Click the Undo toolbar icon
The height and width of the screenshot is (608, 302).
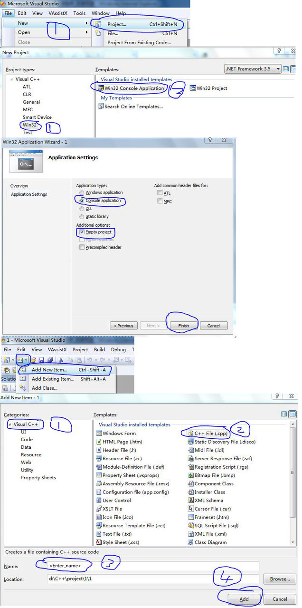pos(89,361)
